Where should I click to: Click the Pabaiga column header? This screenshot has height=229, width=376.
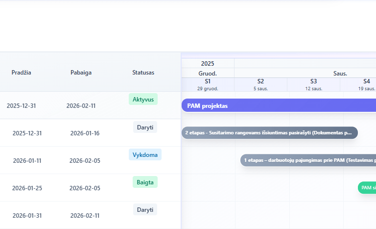(x=81, y=72)
